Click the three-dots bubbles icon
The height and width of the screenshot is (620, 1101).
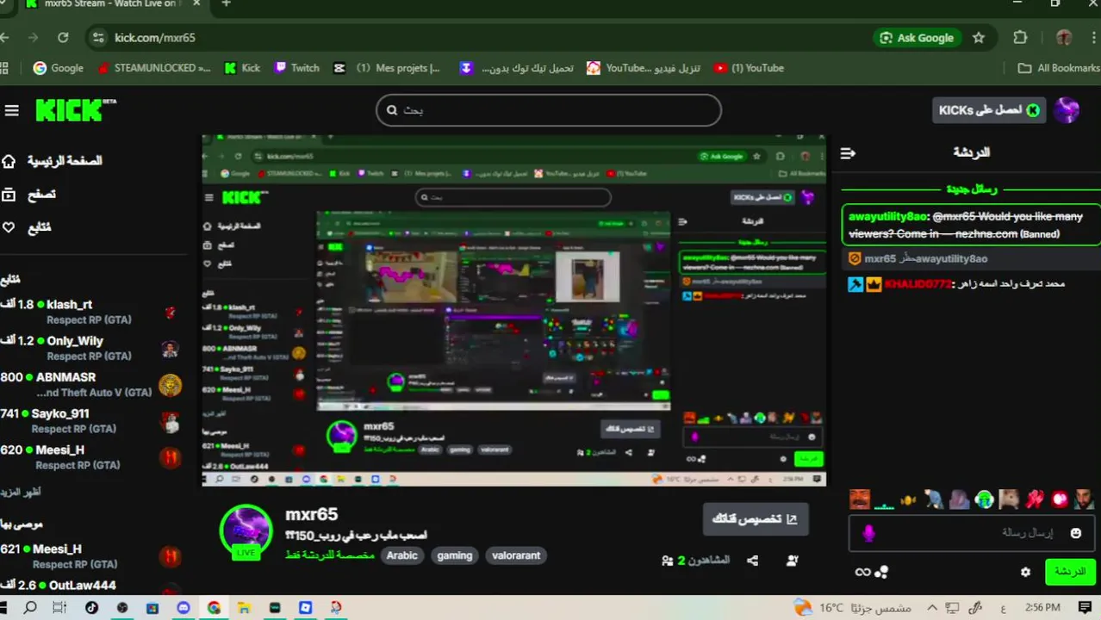point(881,572)
